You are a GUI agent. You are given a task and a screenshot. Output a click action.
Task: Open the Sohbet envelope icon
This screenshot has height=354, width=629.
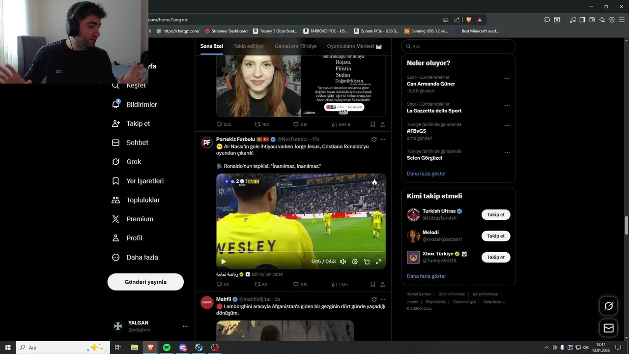click(x=116, y=143)
